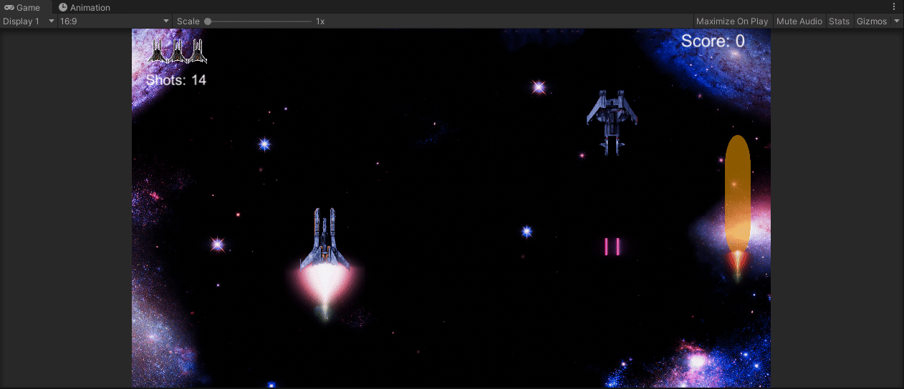
Task: Toggle the Stats overlay
Action: point(839,21)
